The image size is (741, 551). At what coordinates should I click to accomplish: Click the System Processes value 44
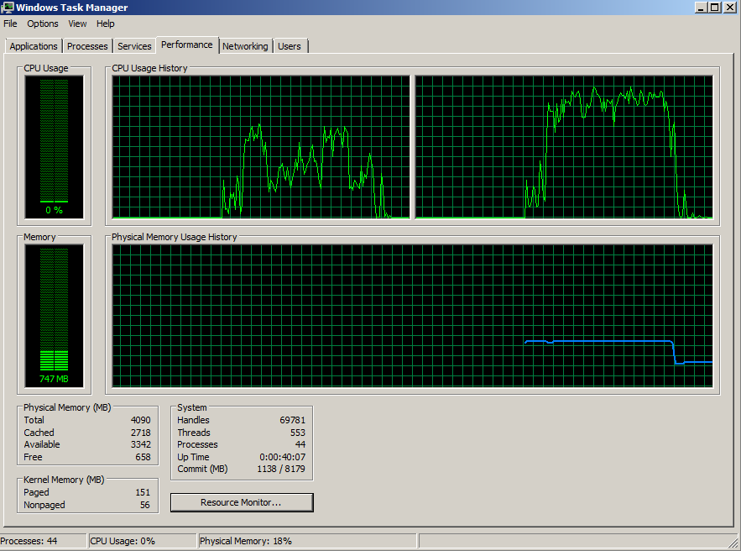300,444
